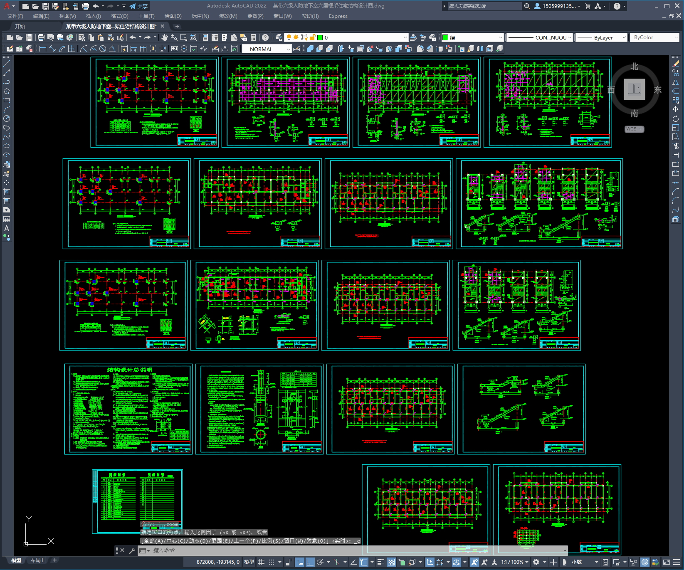Toggle transparency display in status bar
Viewport: 684px width, 570px height.
point(391,562)
